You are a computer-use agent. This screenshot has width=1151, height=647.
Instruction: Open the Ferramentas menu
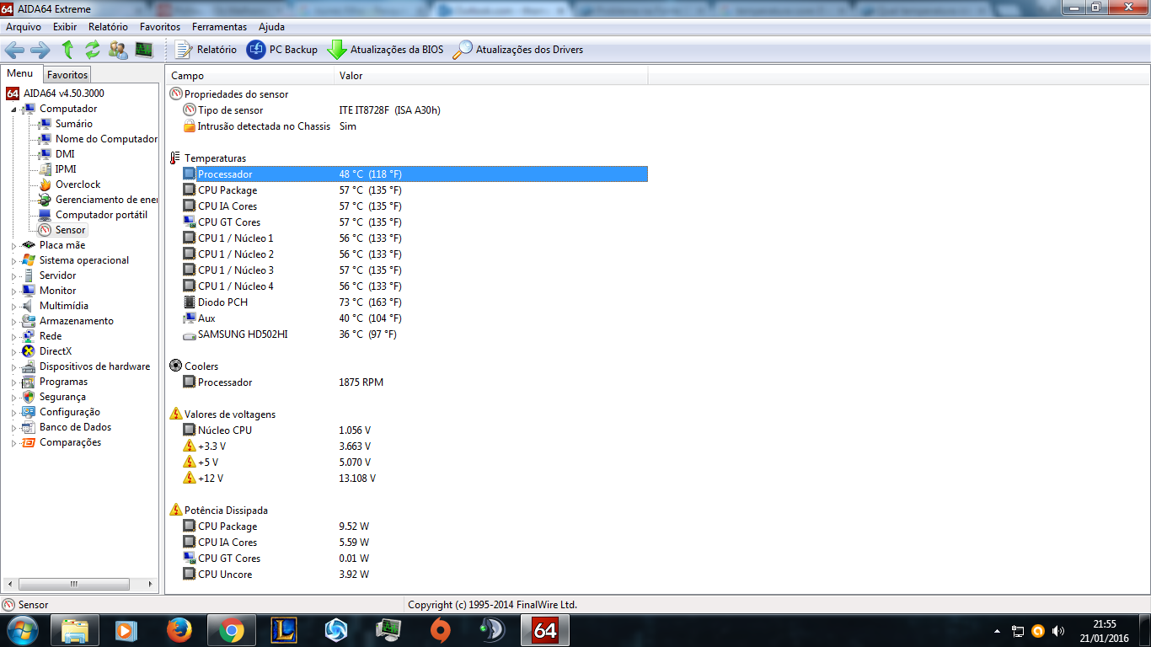point(220,27)
